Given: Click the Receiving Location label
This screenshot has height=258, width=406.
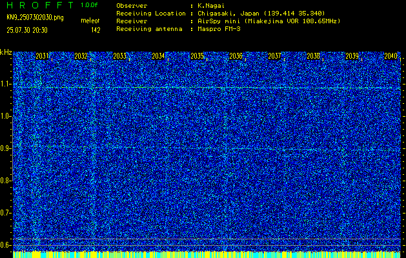Looking at the screenshot, I should (x=151, y=14).
